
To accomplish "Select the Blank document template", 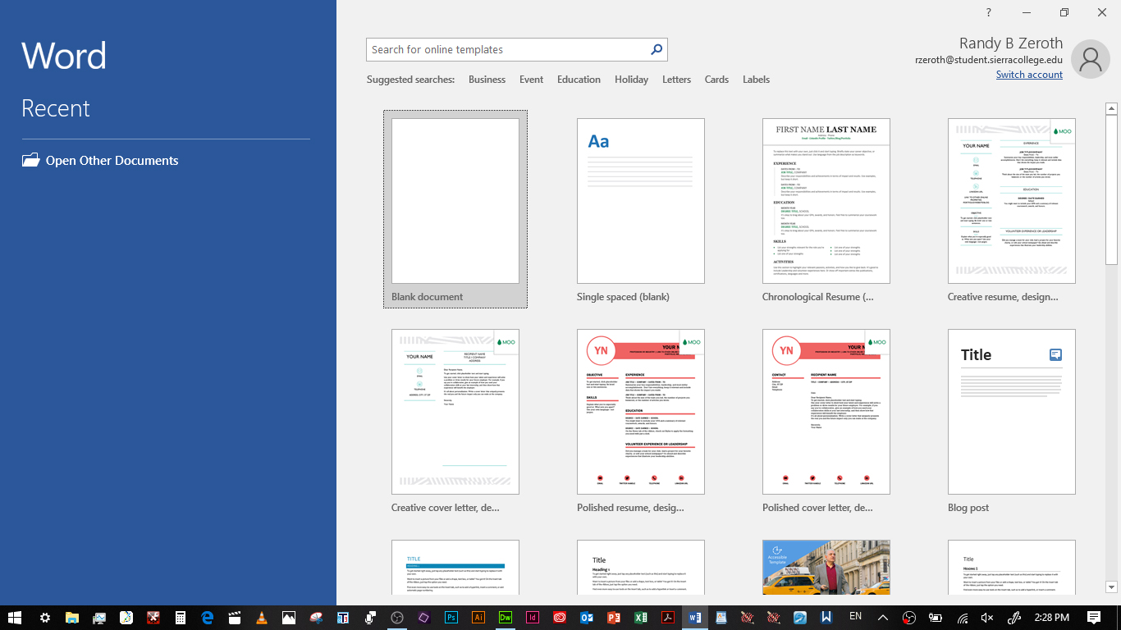I will (x=454, y=201).
